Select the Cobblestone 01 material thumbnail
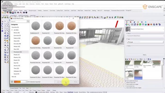 pos(36,26)
